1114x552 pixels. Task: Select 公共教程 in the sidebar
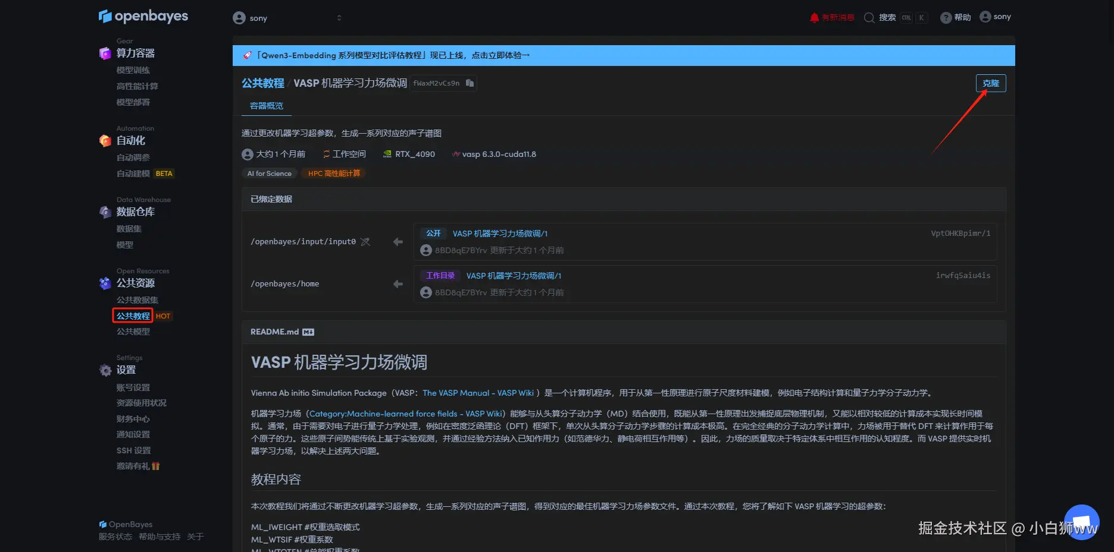tap(133, 316)
